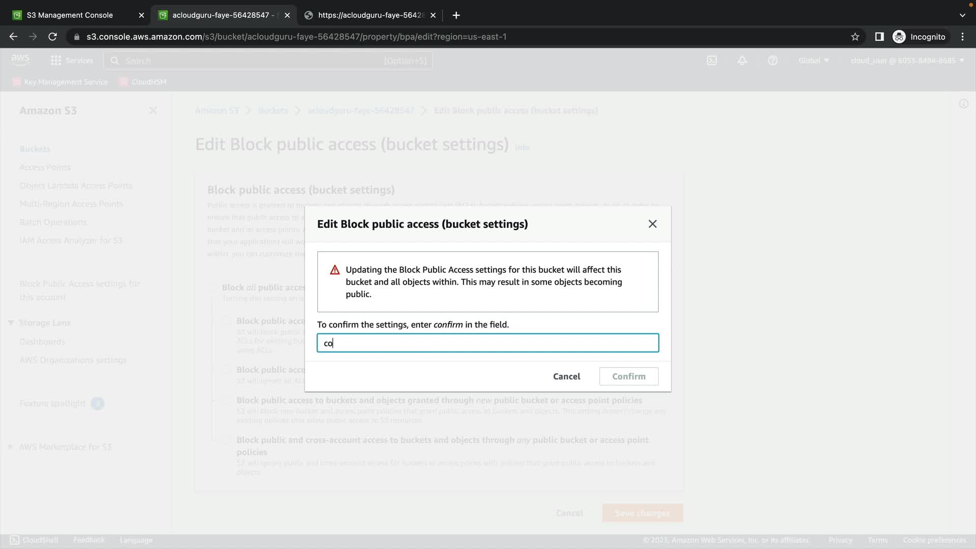Switch to the third https acloudguru tab
The width and height of the screenshot is (976, 549).
pyautogui.click(x=370, y=15)
